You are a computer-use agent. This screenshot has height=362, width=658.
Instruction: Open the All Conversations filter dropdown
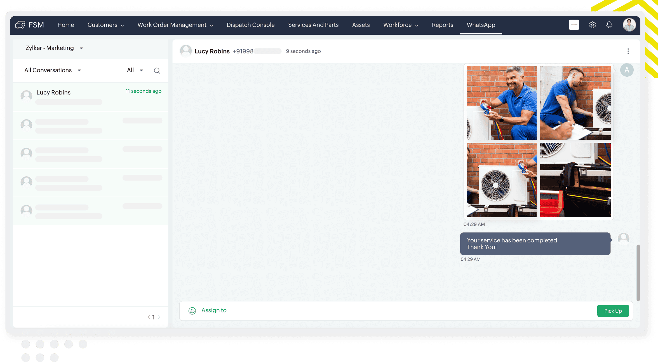pyautogui.click(x=79, y=71)
